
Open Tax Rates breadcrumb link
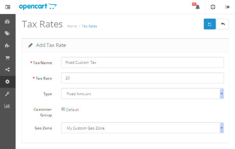[x=89, y=26]
